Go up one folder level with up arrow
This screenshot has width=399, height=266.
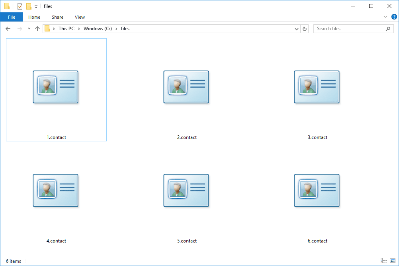(37, 29)
